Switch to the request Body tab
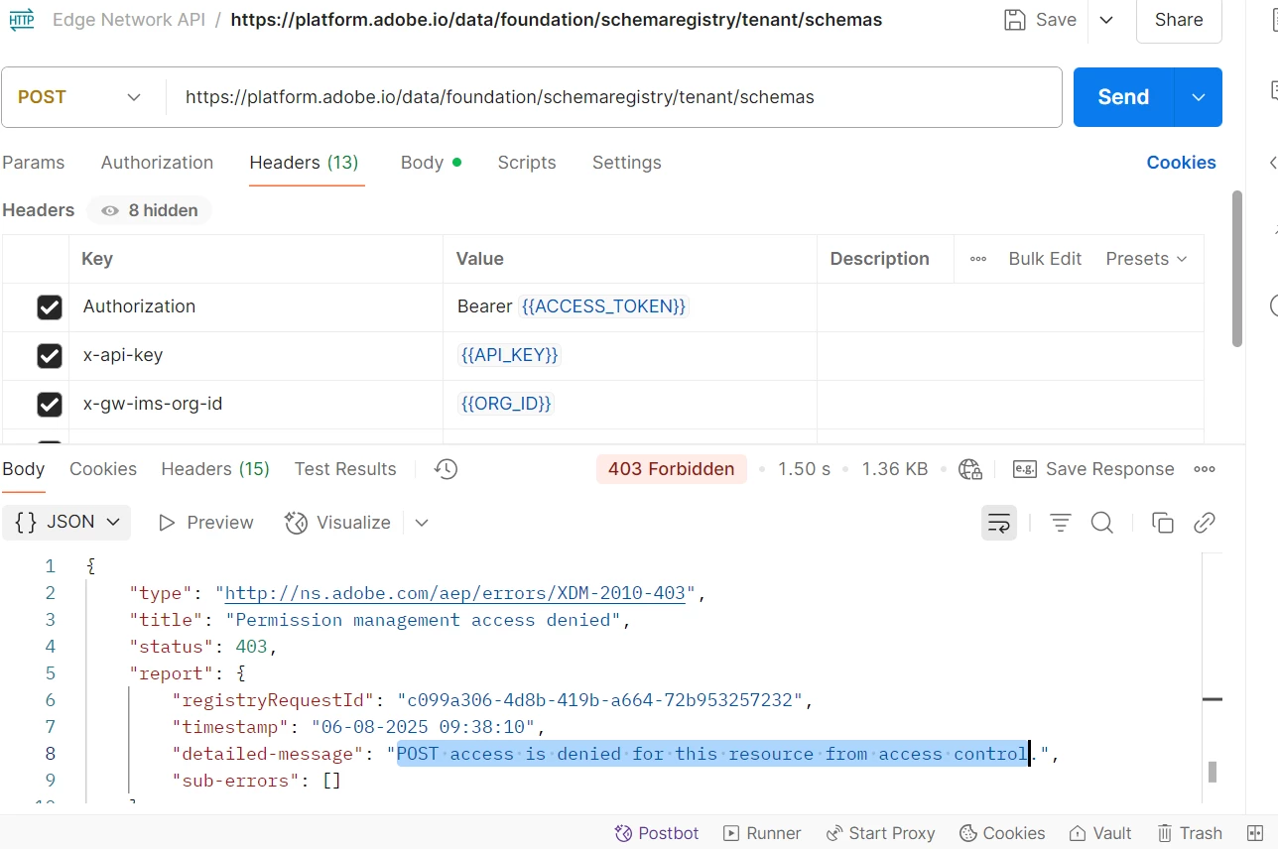Screen dimensions: 1278x849 431,163
